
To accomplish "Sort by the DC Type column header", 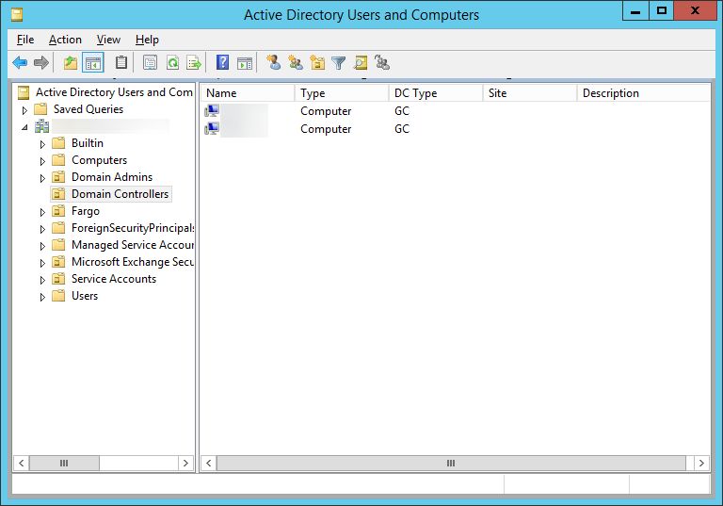I will click(x=436, y=92).
